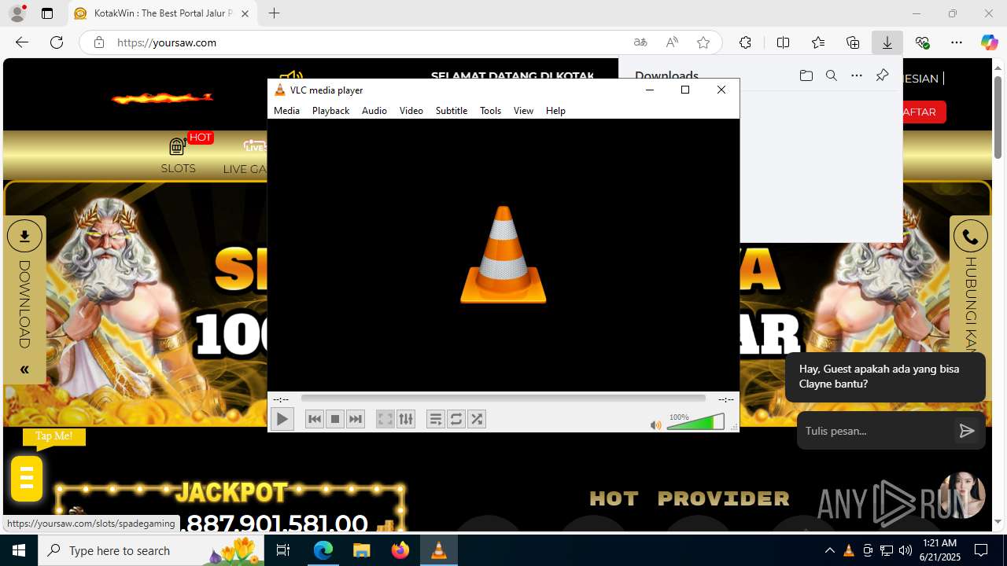
Task: Open Edge collections button
Action: [x=853, y=42]
